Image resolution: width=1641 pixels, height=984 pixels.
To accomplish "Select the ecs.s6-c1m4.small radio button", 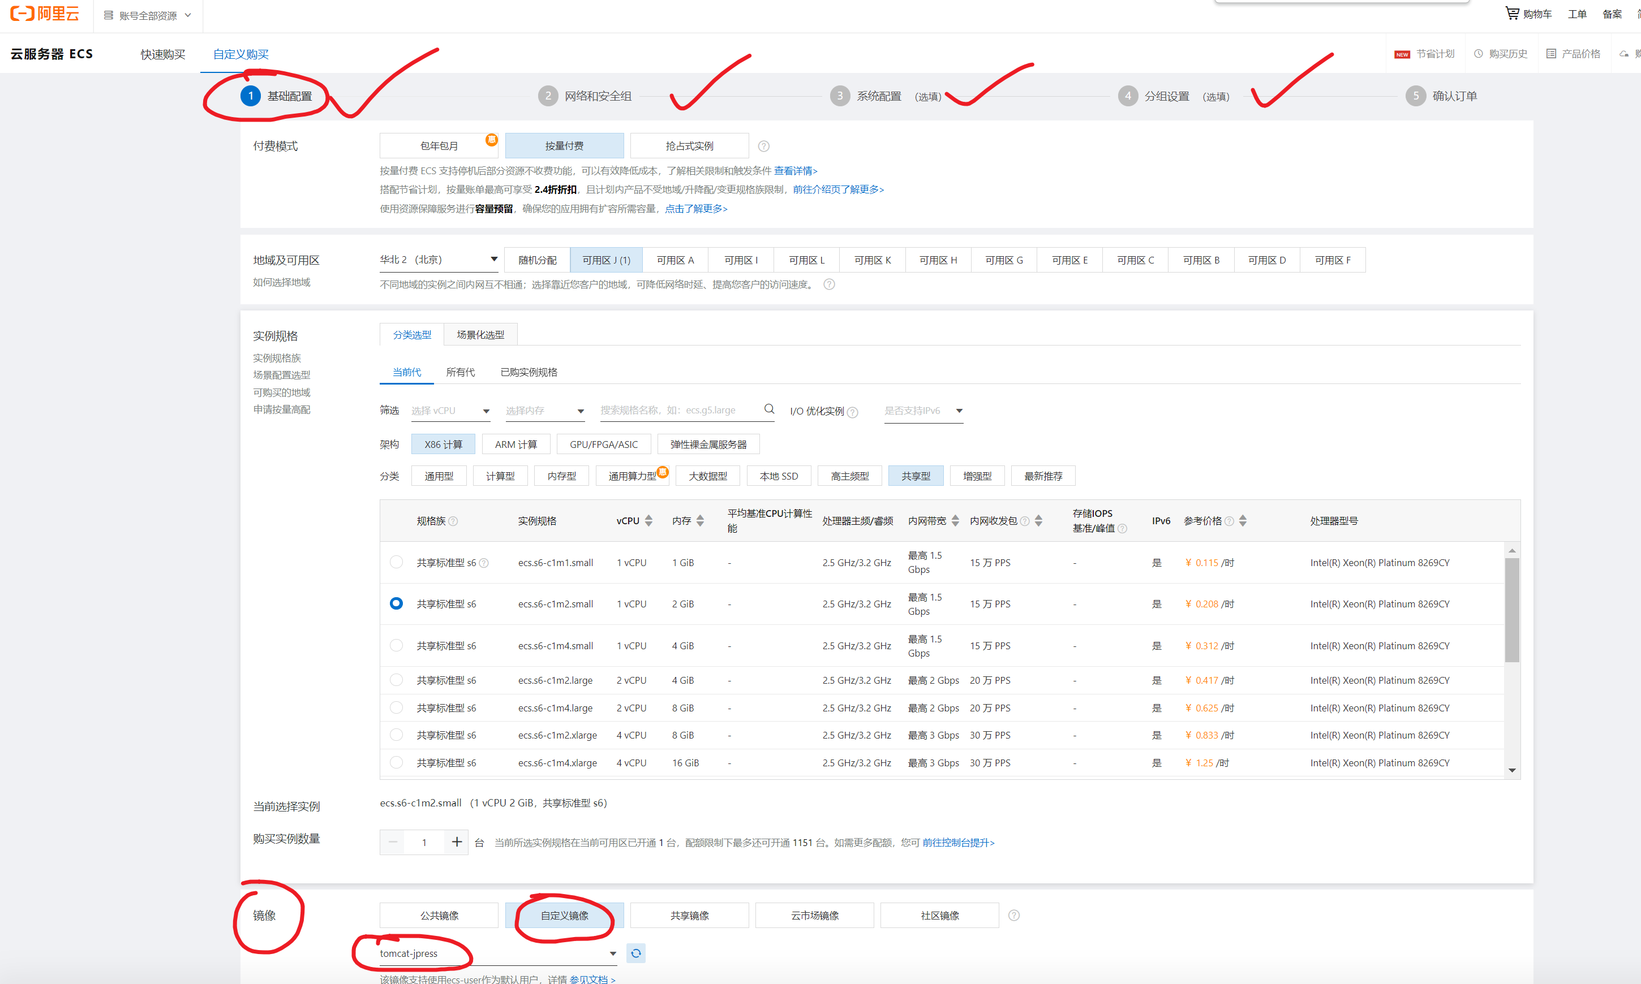I will [396, 645].
